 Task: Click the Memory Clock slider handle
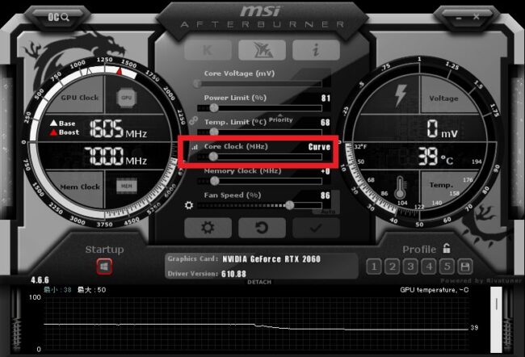click(215, 181)
